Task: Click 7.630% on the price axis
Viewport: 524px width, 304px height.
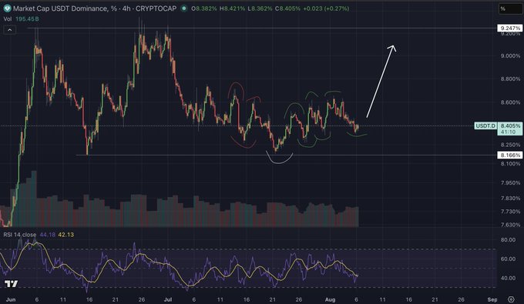Action: [x=510, y=225]
